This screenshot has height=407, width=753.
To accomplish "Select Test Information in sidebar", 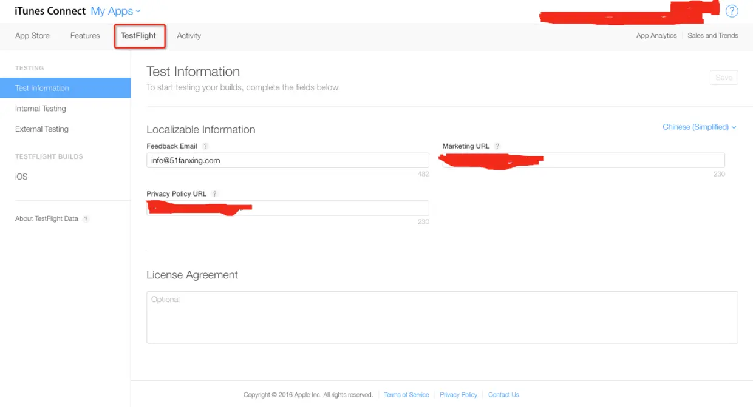I will coord(65,88).
